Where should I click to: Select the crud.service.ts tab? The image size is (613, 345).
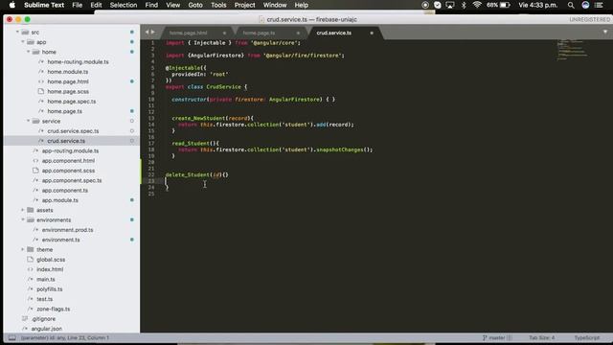click(x=334, y=33)
